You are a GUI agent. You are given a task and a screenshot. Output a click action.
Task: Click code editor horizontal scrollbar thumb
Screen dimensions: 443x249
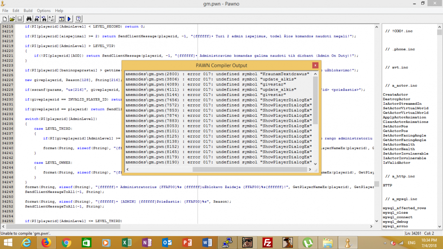pyautogui.click(x=63, y=226)
